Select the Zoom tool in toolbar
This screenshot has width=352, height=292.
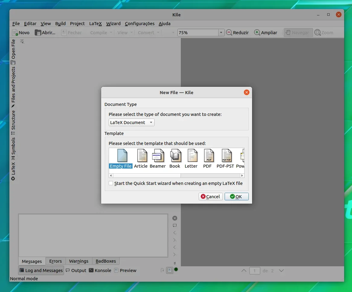(x=324, y=33)
